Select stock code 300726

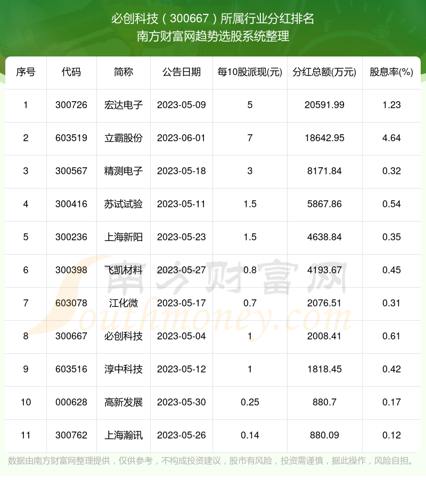coord(71,105)
